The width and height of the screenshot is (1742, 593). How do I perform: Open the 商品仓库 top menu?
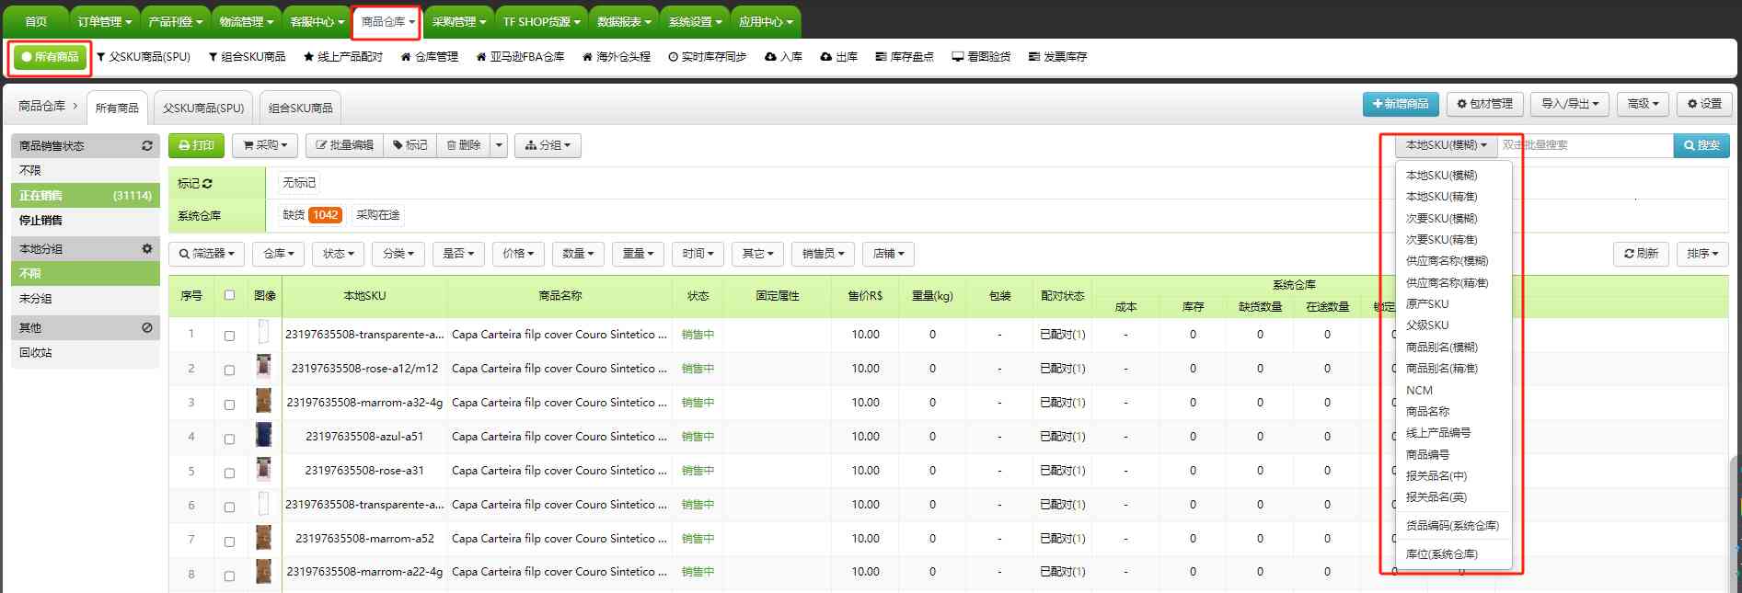[386, 21]
